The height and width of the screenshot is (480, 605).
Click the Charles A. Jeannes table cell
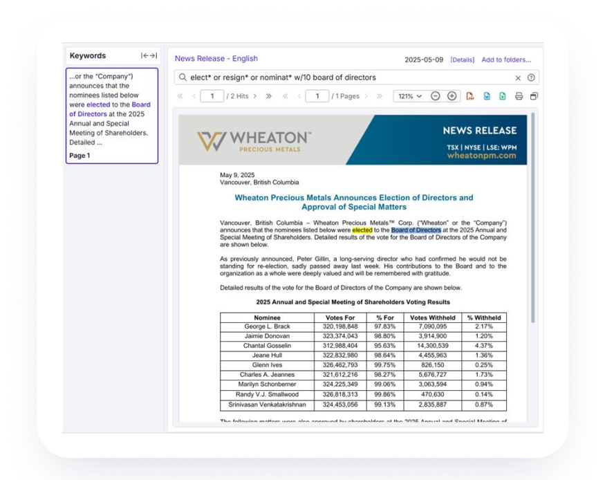click(x=267, y=375)
